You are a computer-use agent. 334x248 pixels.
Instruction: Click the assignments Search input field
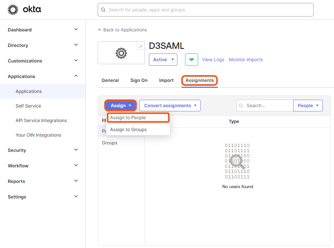268,106
